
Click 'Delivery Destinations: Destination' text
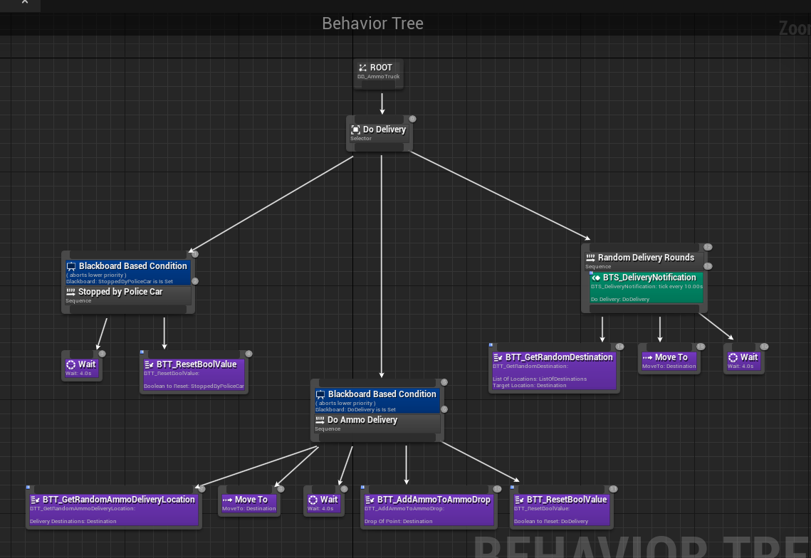click(x=73, y=522)
